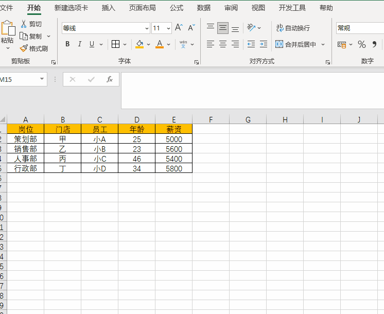Select column A header
Image resolution: width=384 pixels, height=314 pixels.
coord(25,119)
